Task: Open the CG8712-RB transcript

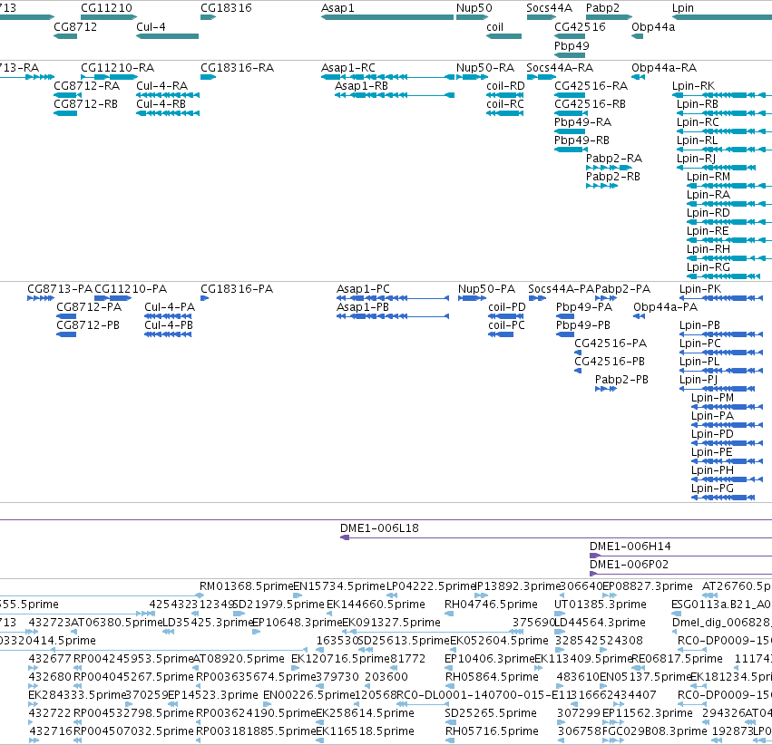Action: point(65,113)
